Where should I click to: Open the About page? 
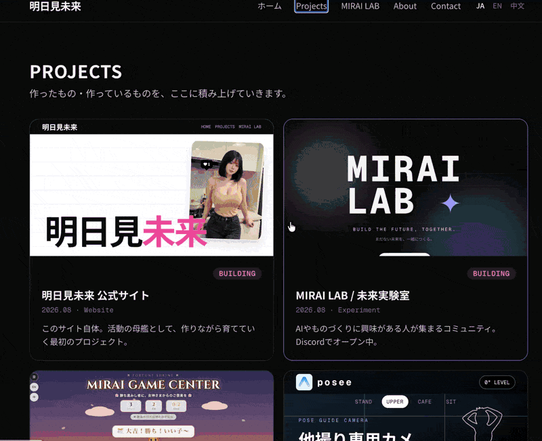pos(404,6)
